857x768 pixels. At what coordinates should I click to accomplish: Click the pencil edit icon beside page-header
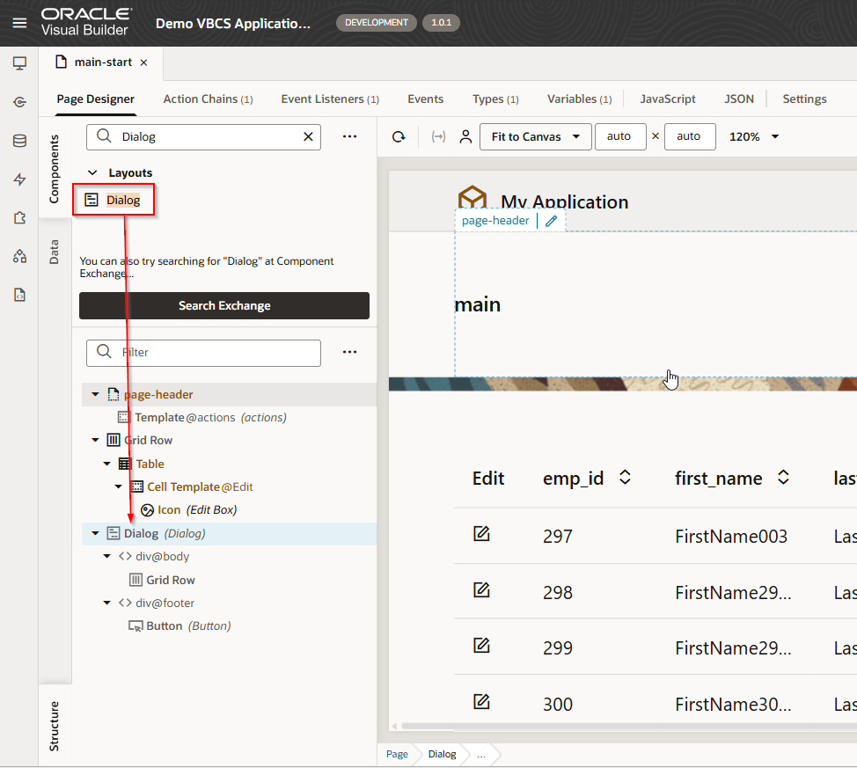(x=552, y=221)
